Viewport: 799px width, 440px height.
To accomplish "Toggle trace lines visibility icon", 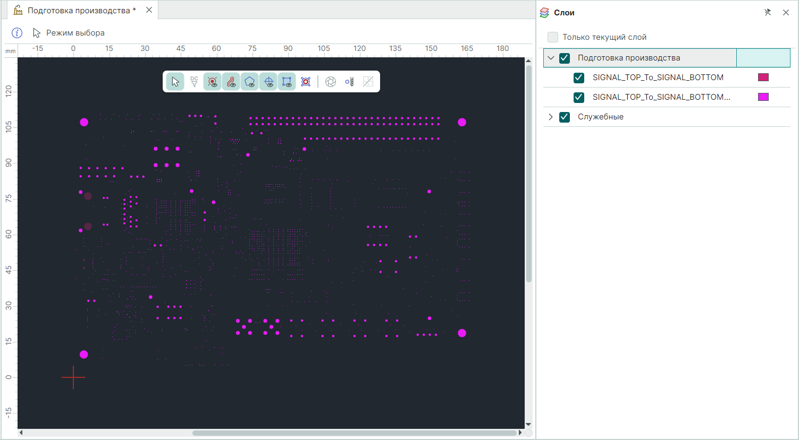I will pyautogui.click(x=231, y=82).
